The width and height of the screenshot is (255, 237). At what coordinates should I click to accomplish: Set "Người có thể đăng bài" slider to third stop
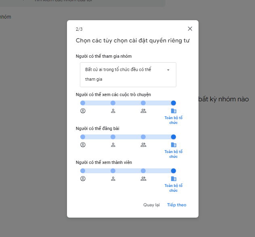[x=143, y=137]
